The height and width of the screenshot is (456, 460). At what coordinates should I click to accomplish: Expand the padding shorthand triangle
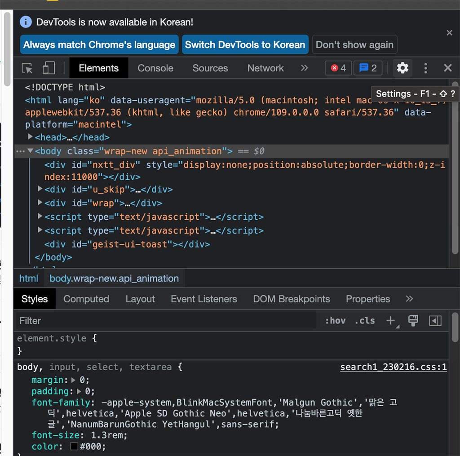pos(79,391)
